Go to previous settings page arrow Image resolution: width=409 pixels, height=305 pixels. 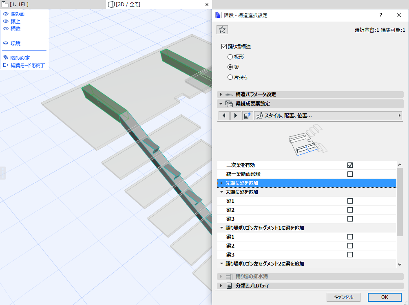pos(224,116)
